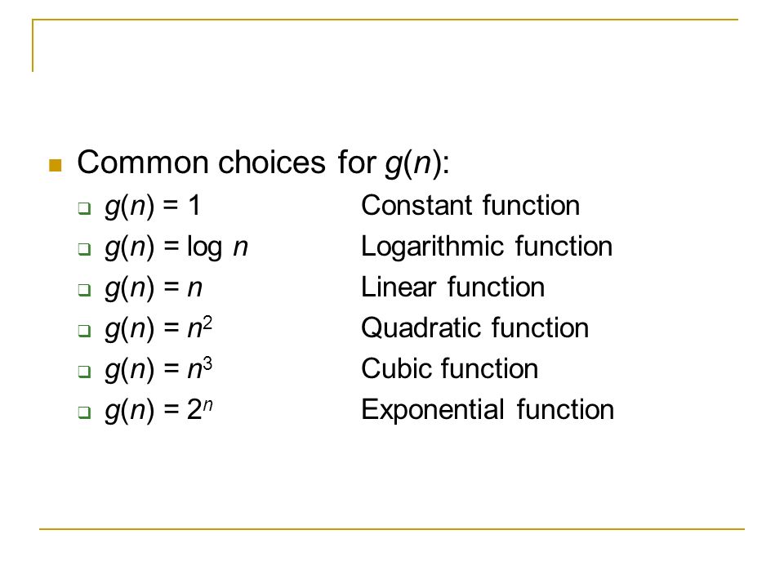Click the formula g(n) = log n
Screen dimensions: 784x588
(176, 247)
